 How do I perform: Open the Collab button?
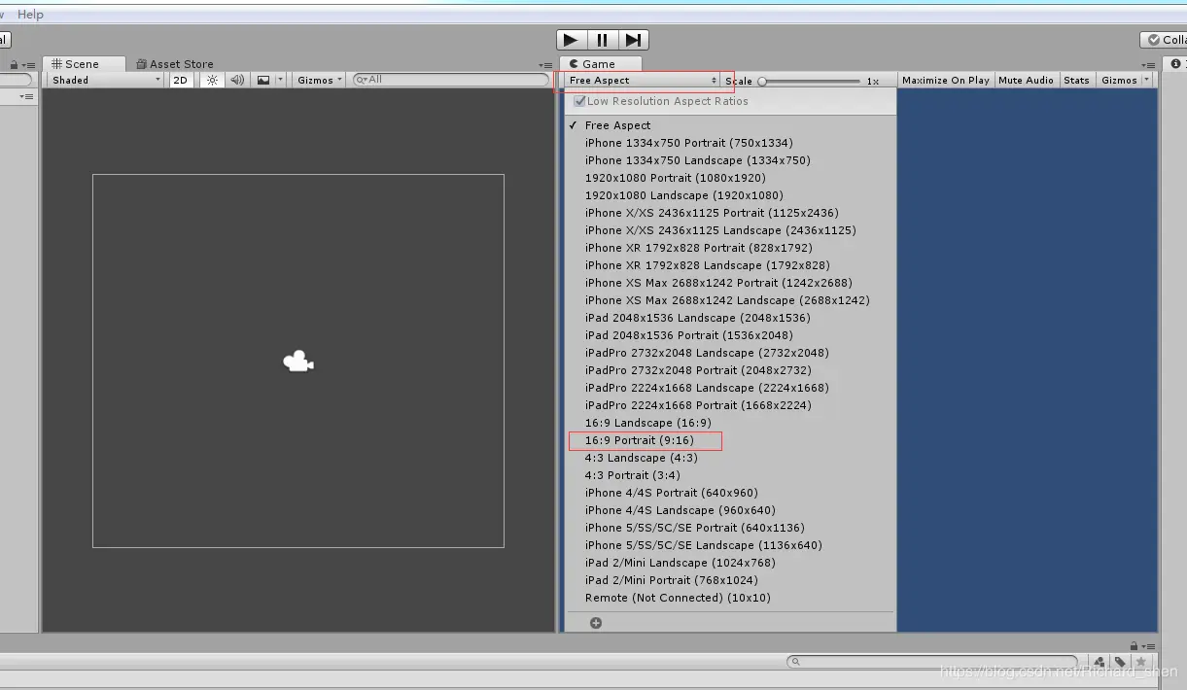tap(1164, 40)
